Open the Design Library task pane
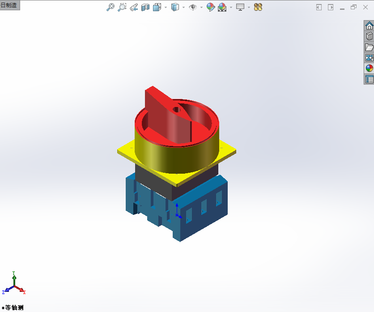The height and width of the screenshot is (312, 374). tap(369, 36)
